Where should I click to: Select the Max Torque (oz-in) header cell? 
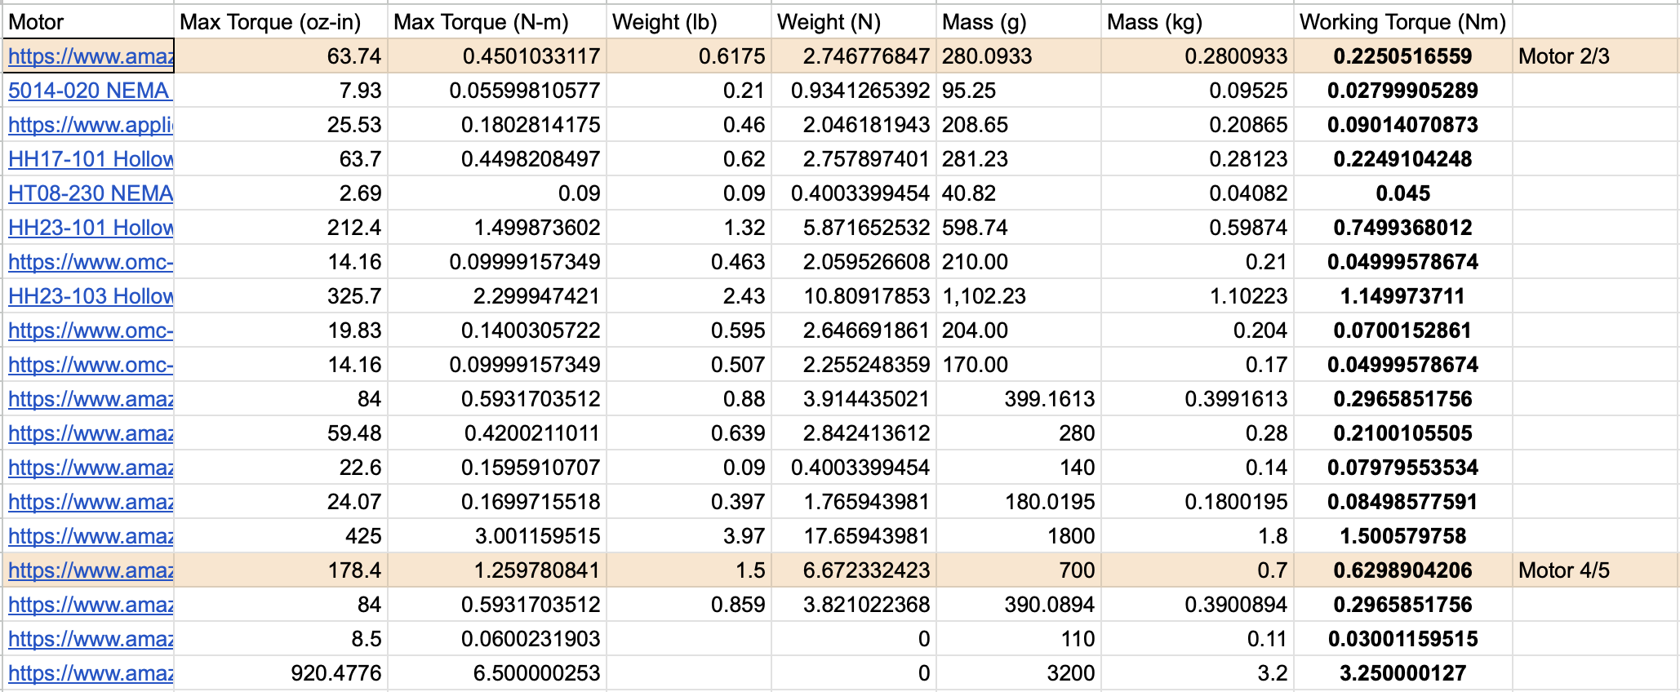click(x=281, y=22)
